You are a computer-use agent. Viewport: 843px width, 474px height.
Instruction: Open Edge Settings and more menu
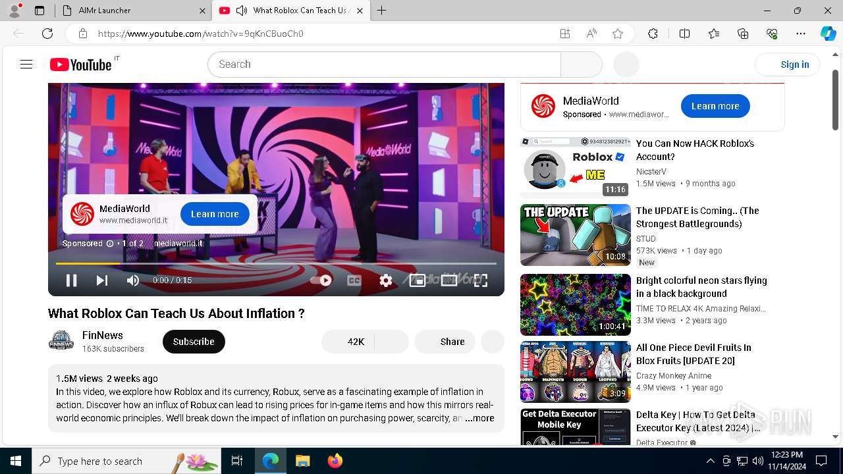[x=801, y=34]
